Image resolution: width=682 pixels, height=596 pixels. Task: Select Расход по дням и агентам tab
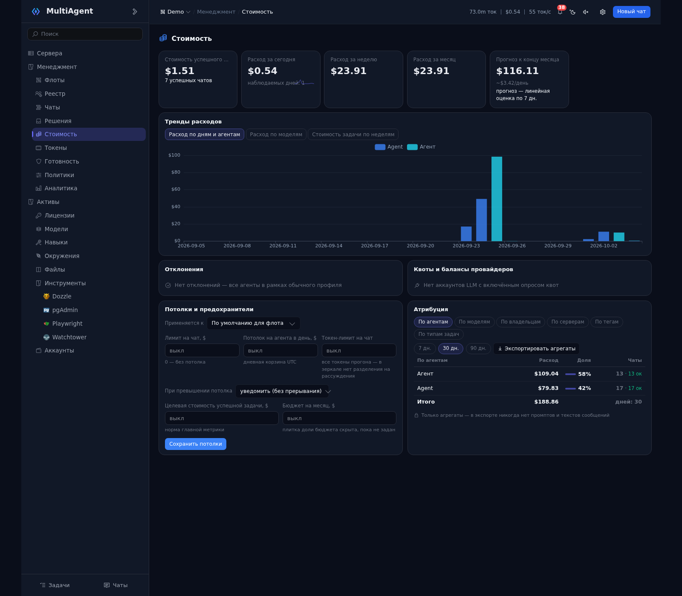(x=204, y=135)
